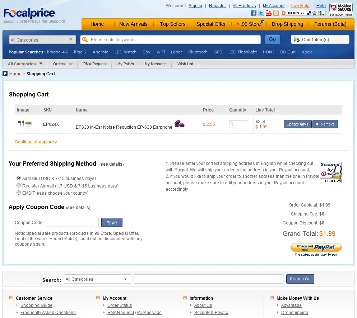Click the Sign in link
Screen dimensions: 357x318
coord(195,6)
